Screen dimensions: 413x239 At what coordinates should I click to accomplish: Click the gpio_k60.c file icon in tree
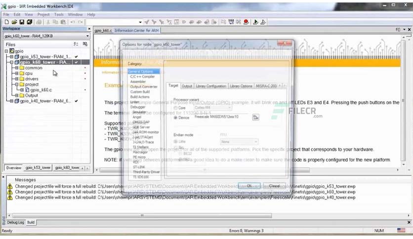tap(27, 90)
